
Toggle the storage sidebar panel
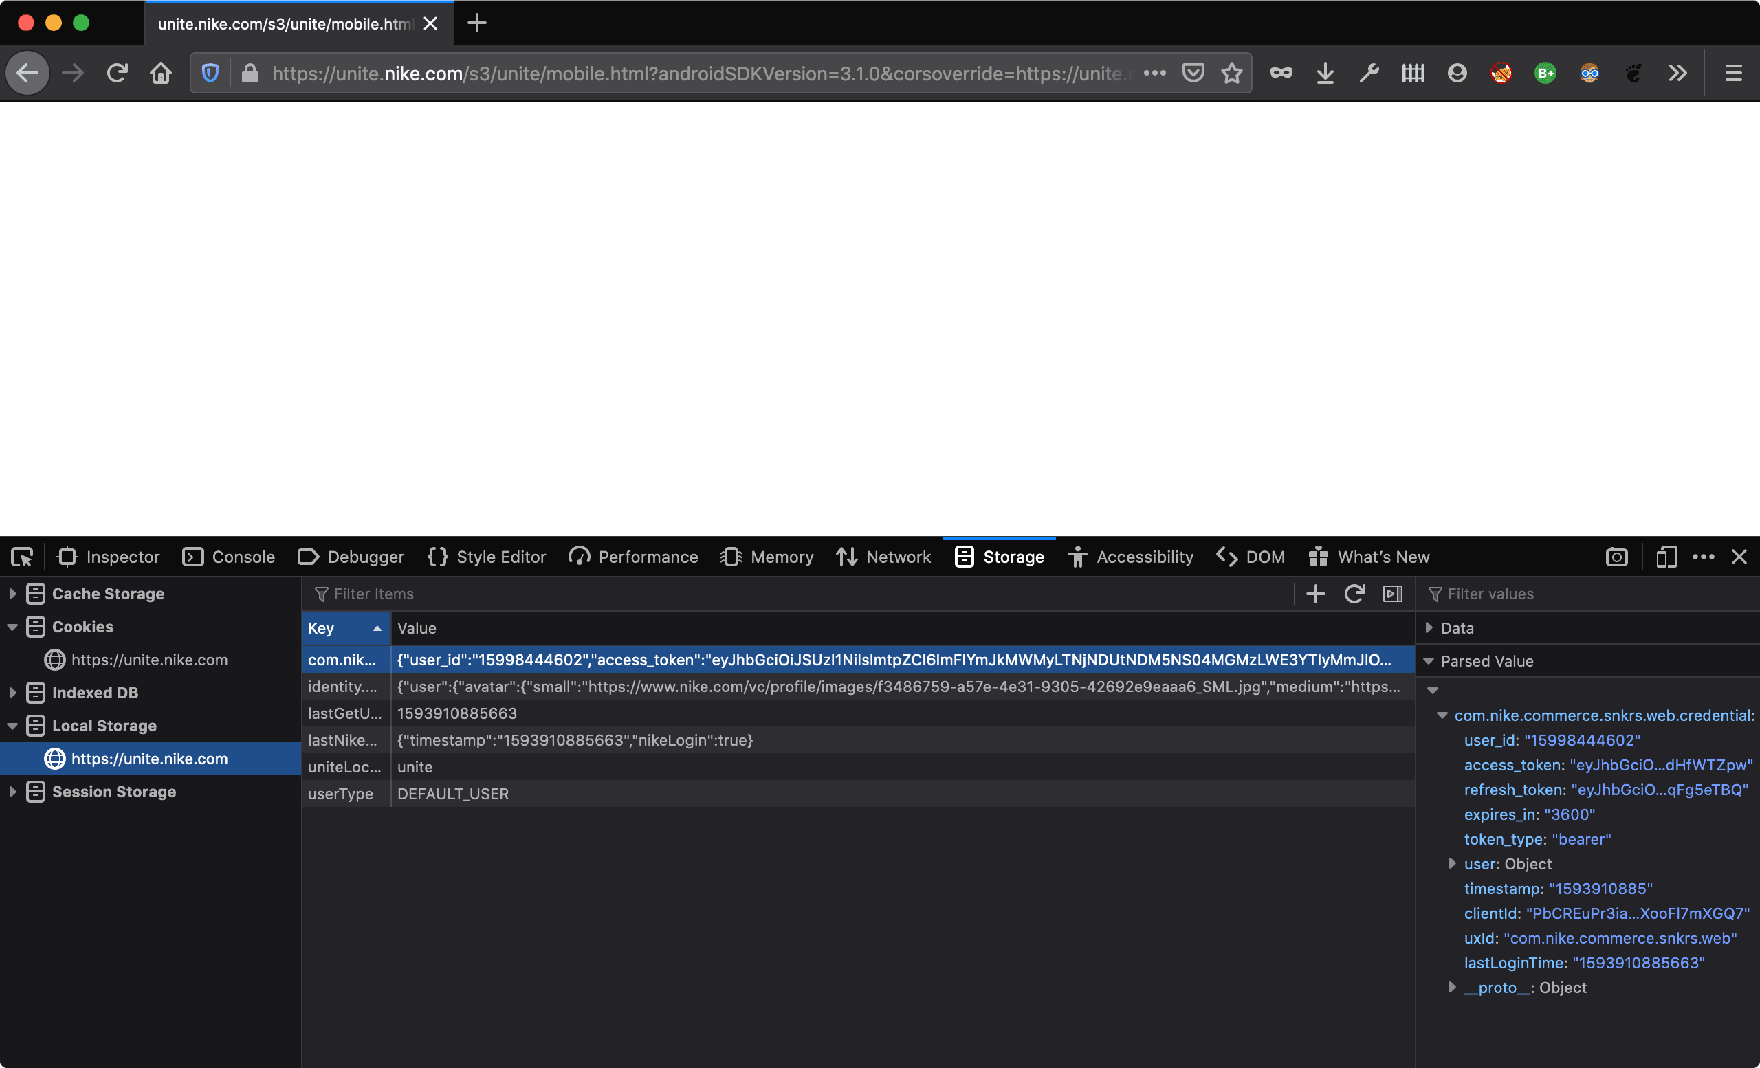(1393, 594)
